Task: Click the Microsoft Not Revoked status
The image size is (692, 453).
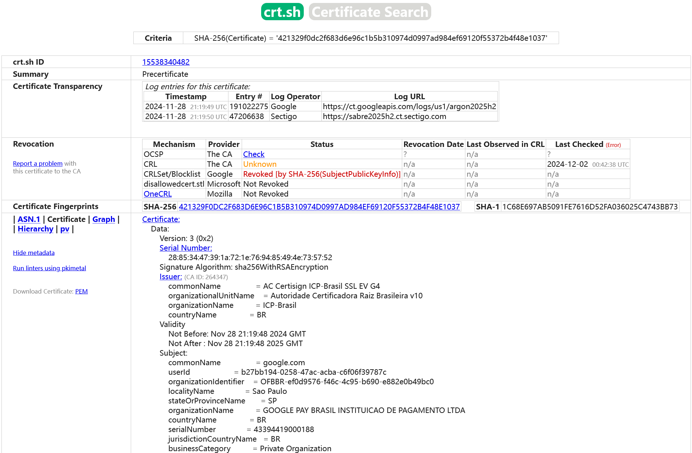Action: tap(266, 184)
